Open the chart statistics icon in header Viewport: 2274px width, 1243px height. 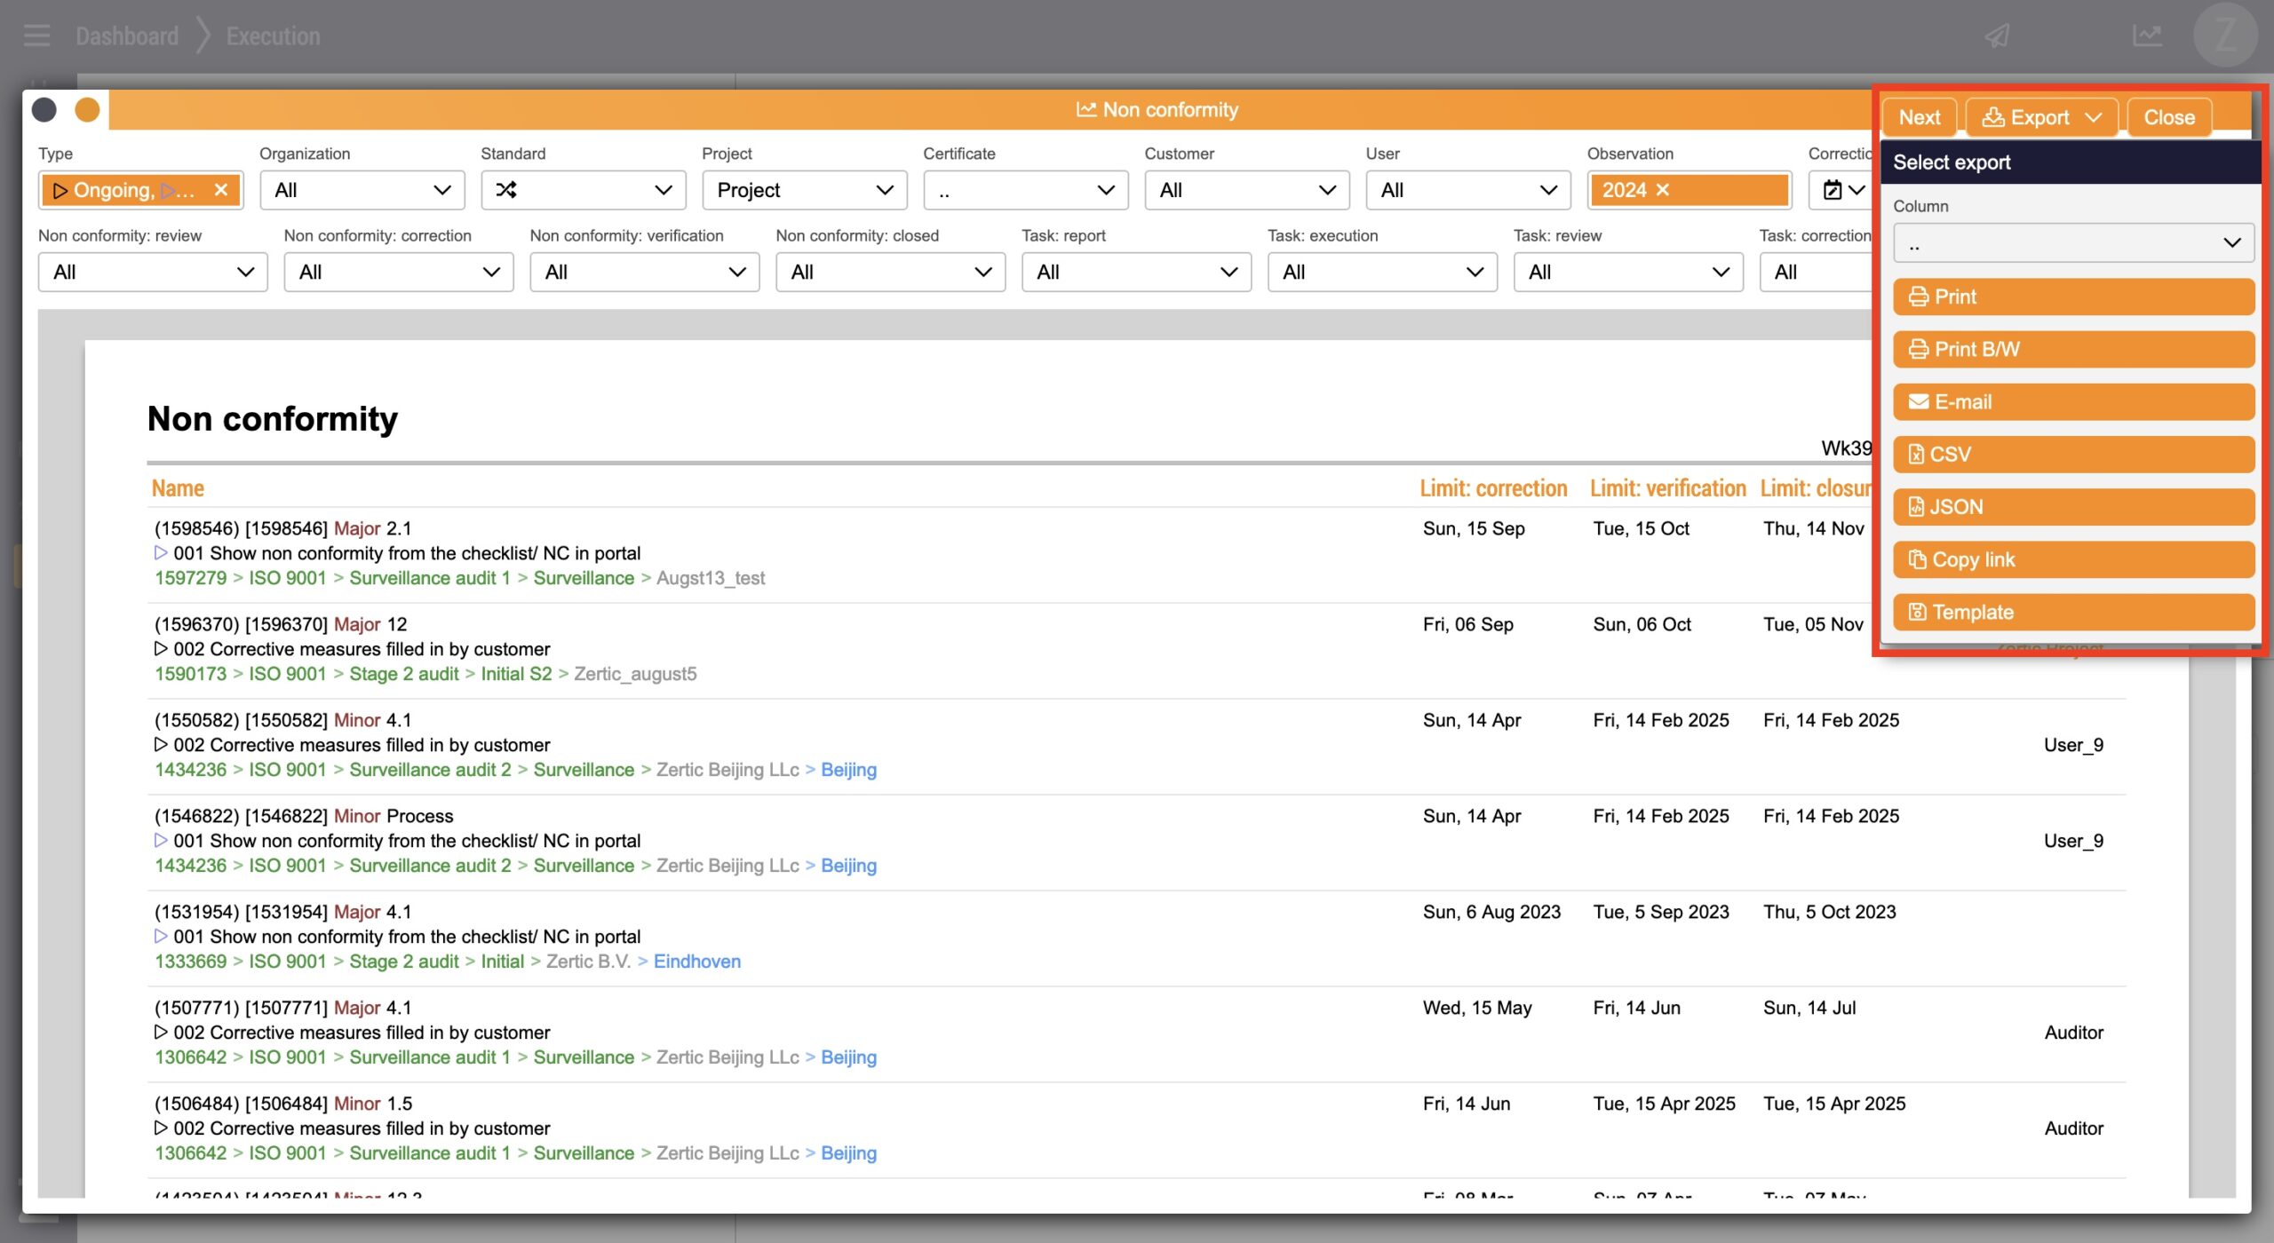click(2147, 36)
